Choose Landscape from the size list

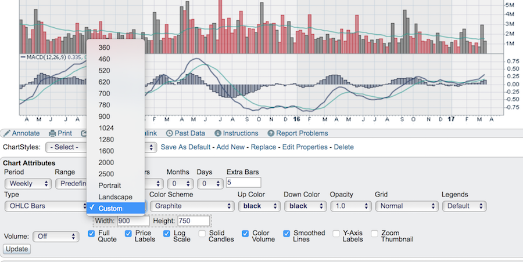pyautogui.click(x=115, y=197)
